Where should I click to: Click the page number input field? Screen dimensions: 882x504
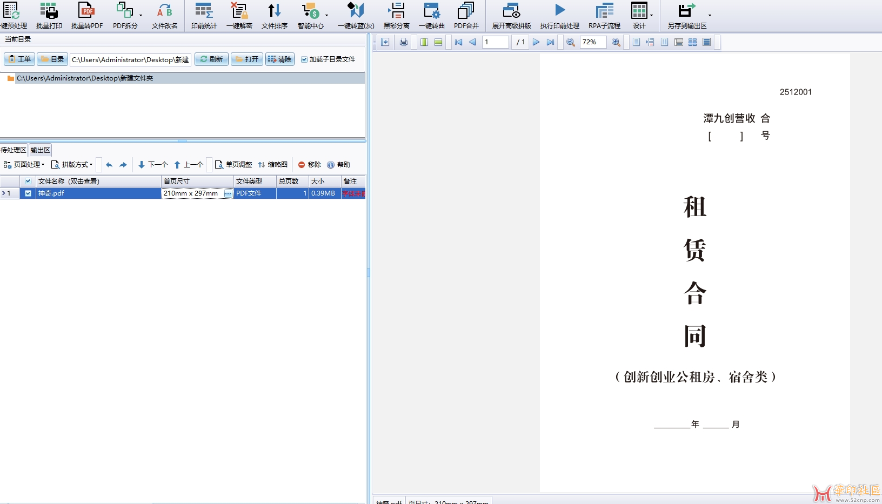pos(495,42)
